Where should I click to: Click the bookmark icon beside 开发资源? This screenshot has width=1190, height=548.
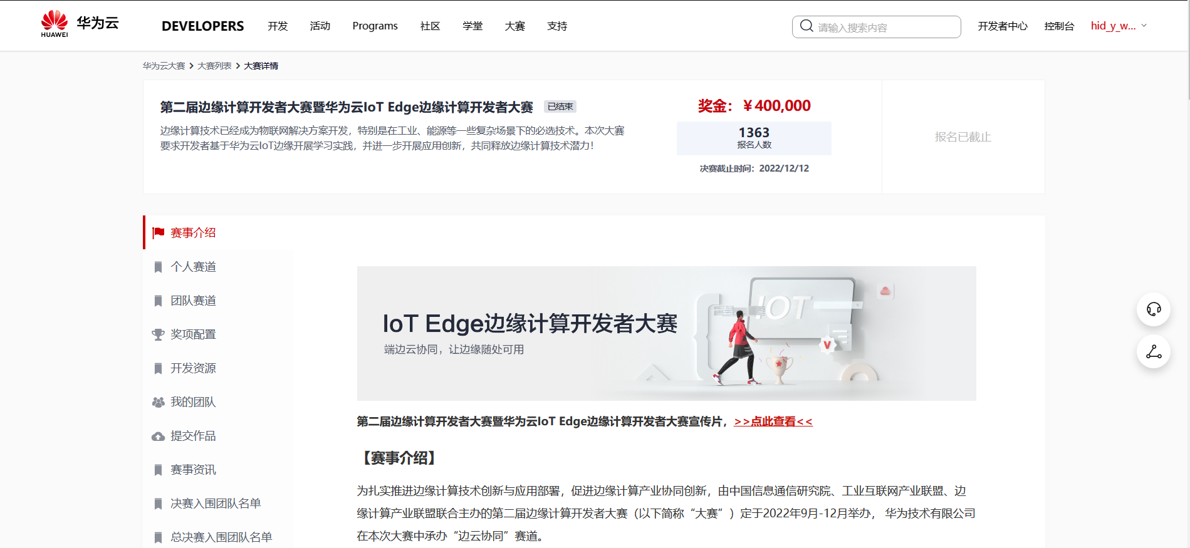[x=159, y=369]
